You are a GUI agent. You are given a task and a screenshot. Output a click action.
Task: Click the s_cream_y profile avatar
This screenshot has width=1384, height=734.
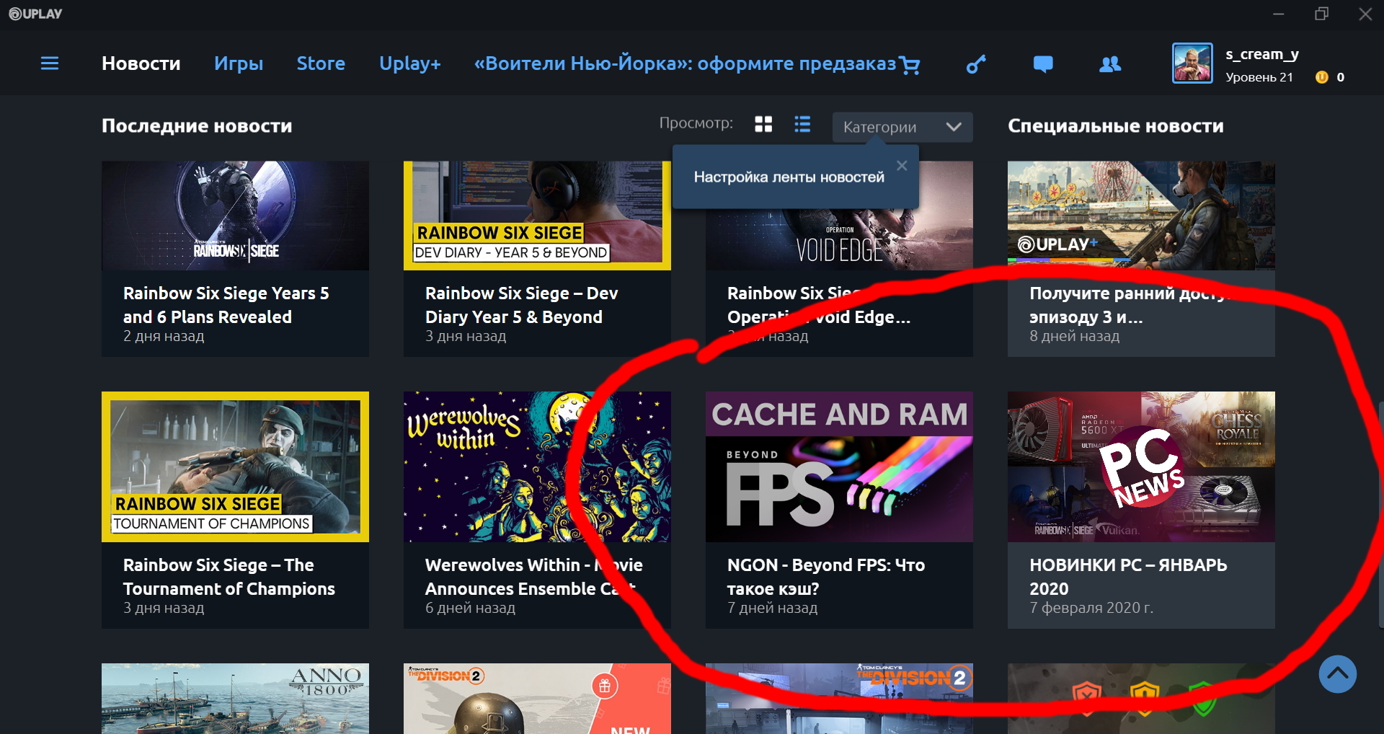pos(1192,63)
